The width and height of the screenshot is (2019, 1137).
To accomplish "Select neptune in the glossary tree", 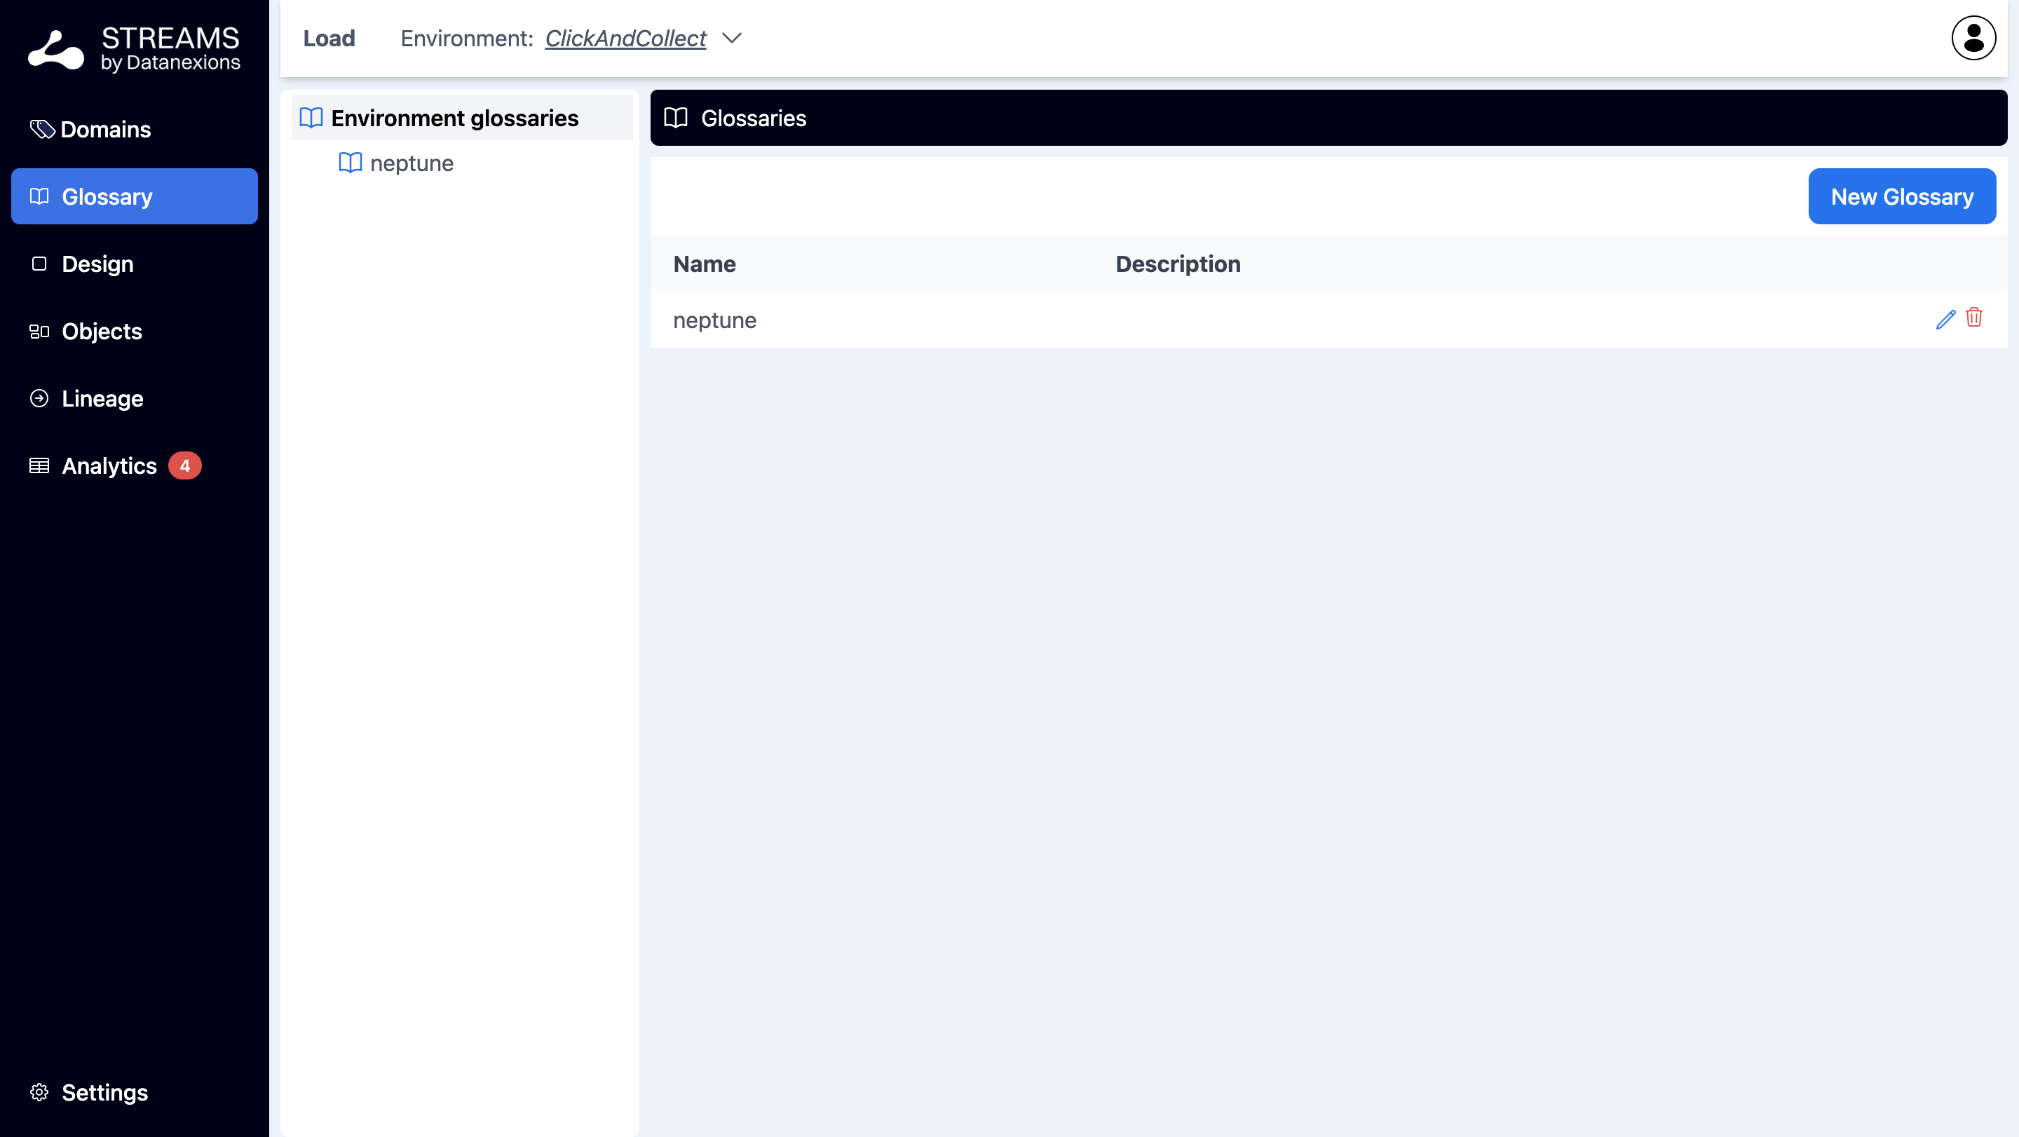I will click(411, 163).
